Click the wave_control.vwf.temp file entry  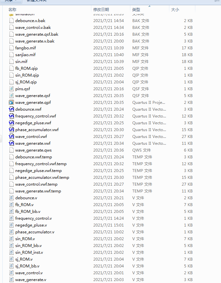point(36,184)
